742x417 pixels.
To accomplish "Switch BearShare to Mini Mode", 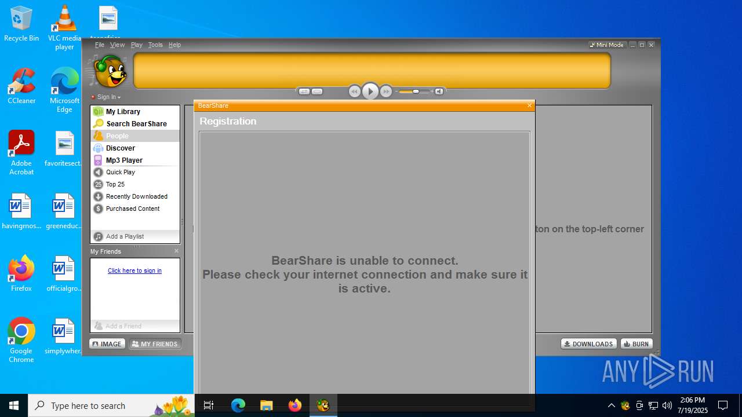I will pos(607,45).
